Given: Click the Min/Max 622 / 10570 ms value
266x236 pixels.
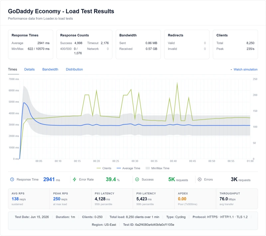Looking at the screenshot, I should click(x=39, y=49).
